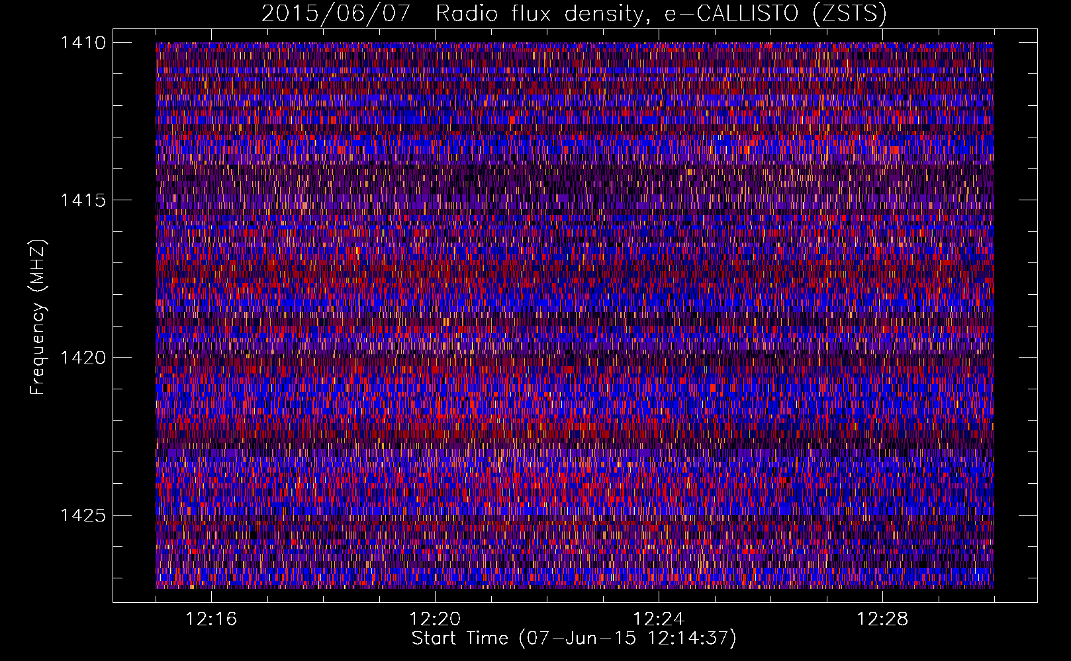The image size is (1071, 661).
Task: Click the 1425 frequency tick label
Action: (83, 515)
